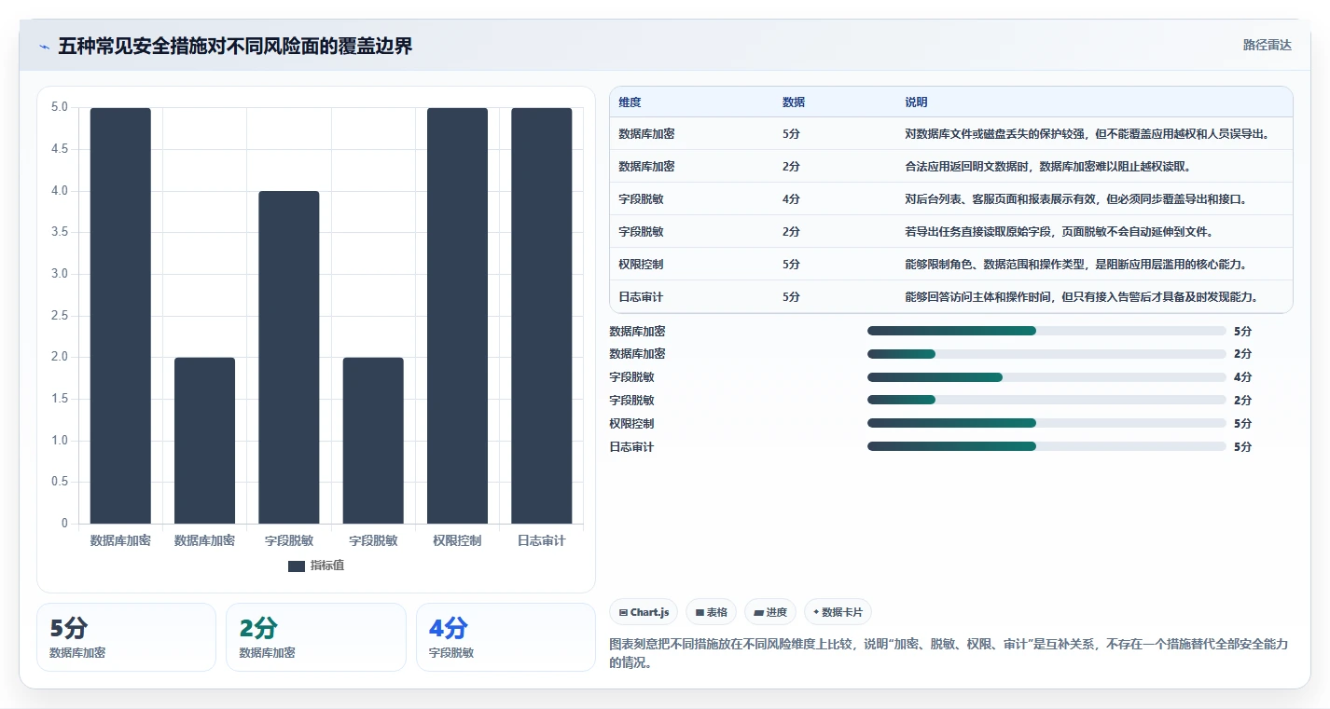Select the 表格 tag
The image size is (1330, 709).
point(711,612)
